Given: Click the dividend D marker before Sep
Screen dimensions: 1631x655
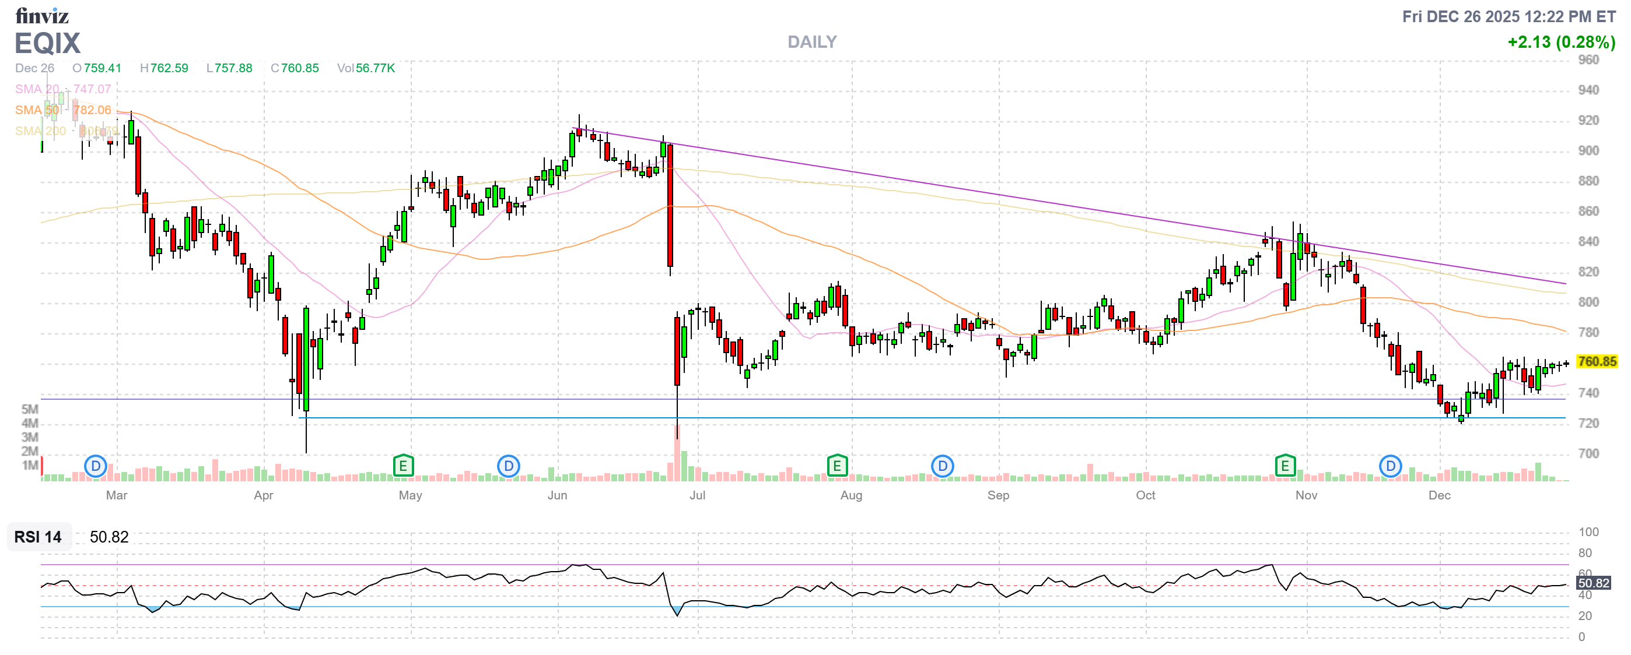Looking at the screenshot, I should click(942, 467).
